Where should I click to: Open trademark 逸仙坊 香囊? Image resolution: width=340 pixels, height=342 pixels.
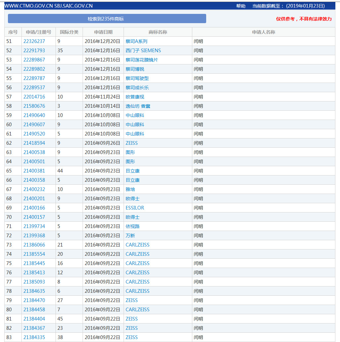click(x=138, y=106)
